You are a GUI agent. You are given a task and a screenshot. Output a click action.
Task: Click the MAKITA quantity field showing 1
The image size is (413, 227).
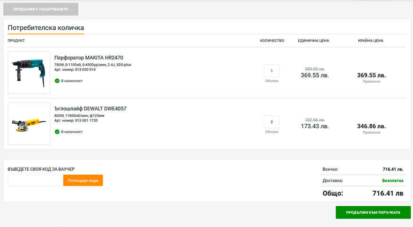[x=271, y=71]
